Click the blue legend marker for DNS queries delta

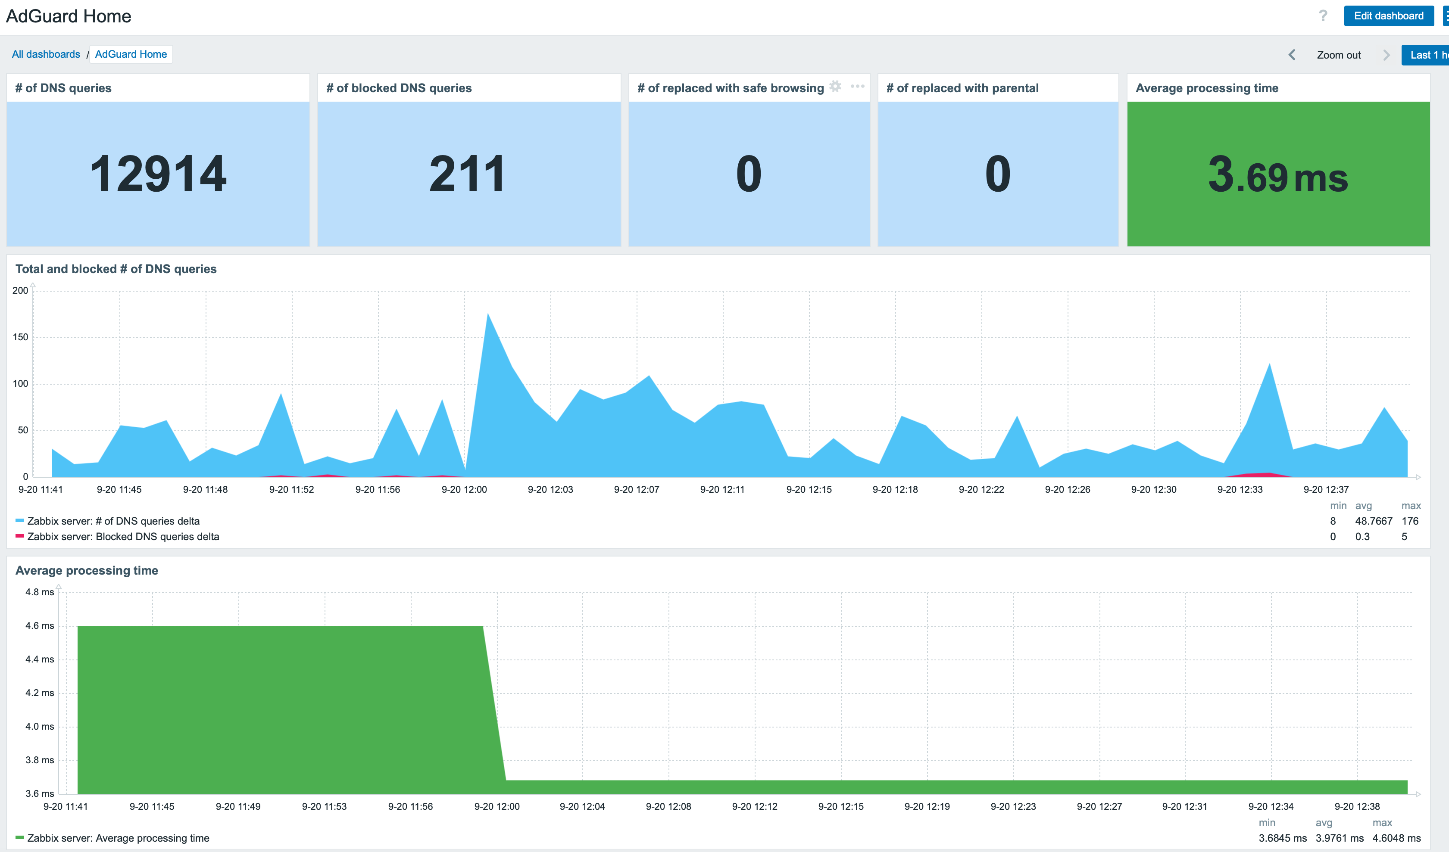tap(20, 521)
